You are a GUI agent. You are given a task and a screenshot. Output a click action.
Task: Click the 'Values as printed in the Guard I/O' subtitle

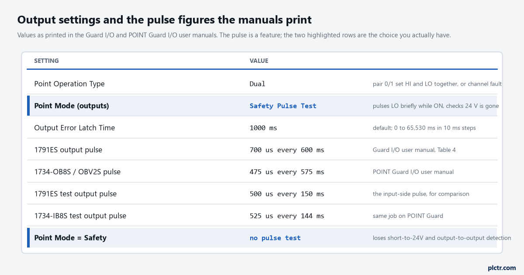coord(234,35)
